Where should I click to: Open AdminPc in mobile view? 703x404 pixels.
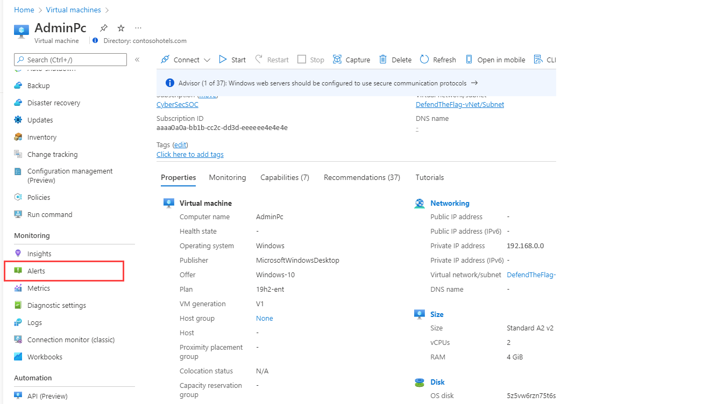(495, 59)
